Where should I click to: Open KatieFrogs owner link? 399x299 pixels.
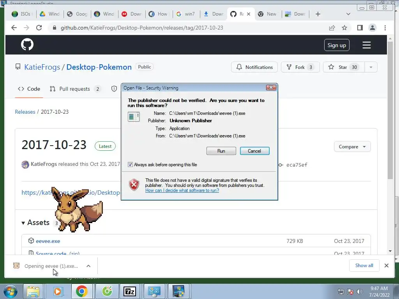point(42,67)
